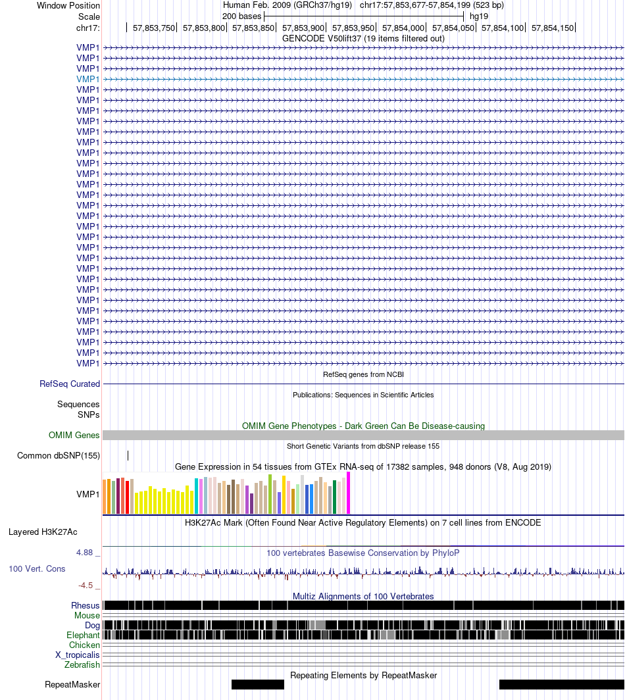The width and height of the screenshot is (625, 700).
Task: Open the GTEx Gene Expression track title
Action: coord(363,466)
